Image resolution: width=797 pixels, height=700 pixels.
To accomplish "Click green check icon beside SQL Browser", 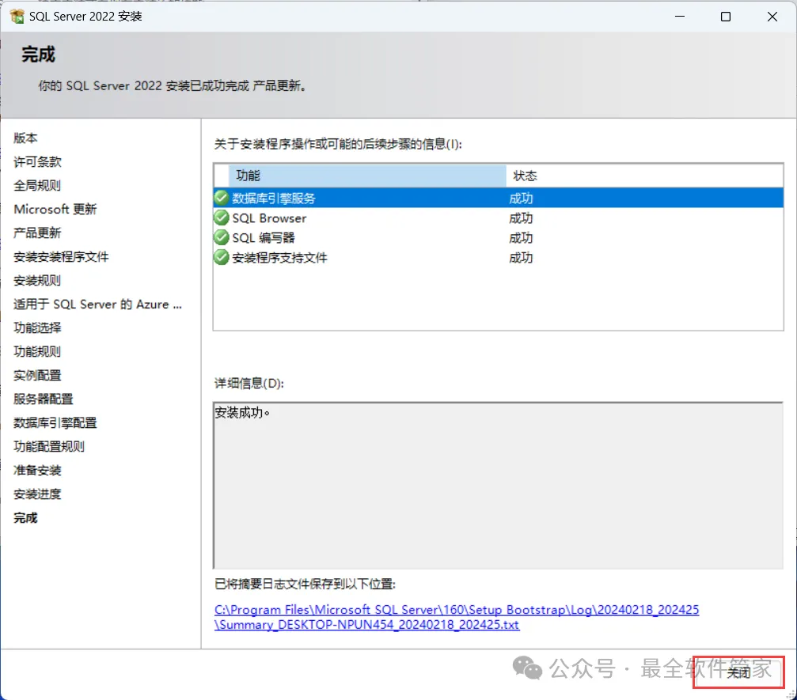I will [x=221, y=218].
